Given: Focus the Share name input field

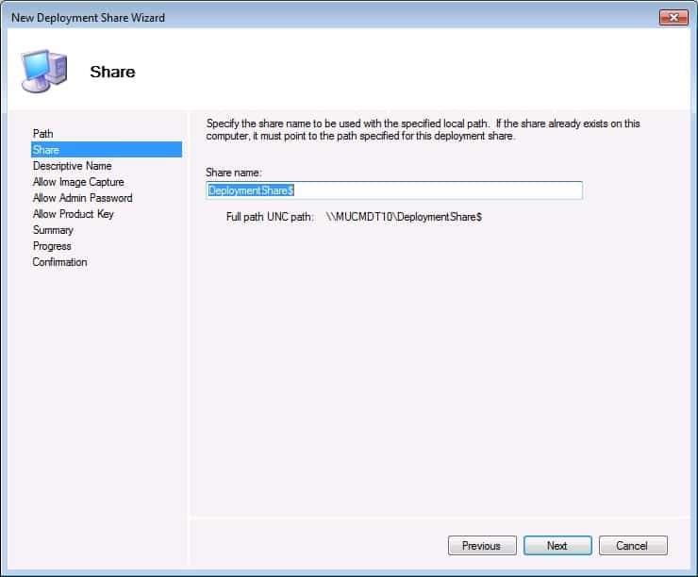Looking at the screenshot, I should pyautogui.click(x=394, y=190).
